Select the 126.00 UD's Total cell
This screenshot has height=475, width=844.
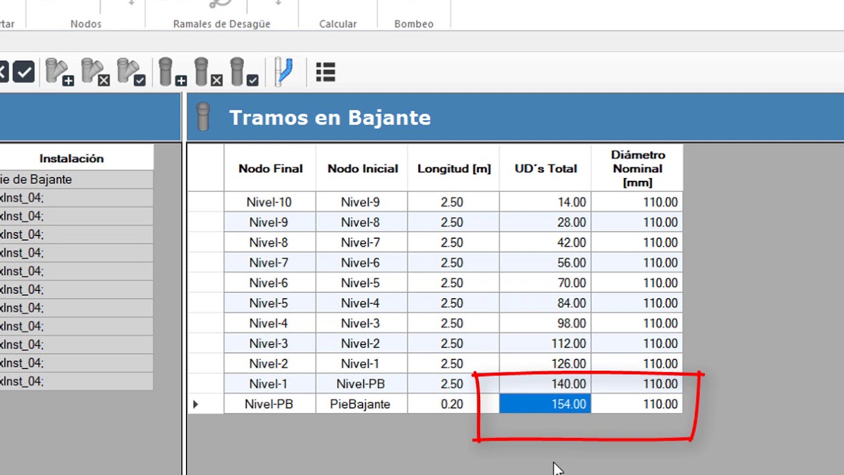pos(545,364)
